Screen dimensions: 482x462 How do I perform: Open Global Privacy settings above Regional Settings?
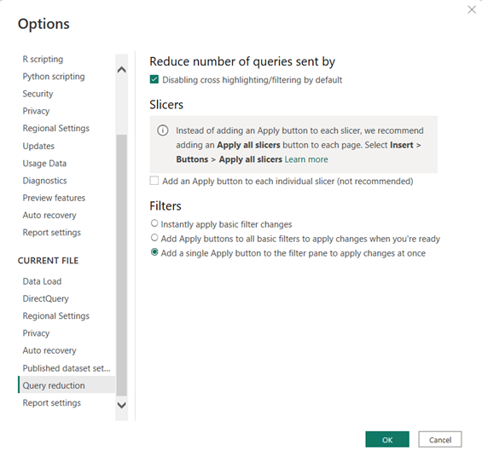click(36, 111)
